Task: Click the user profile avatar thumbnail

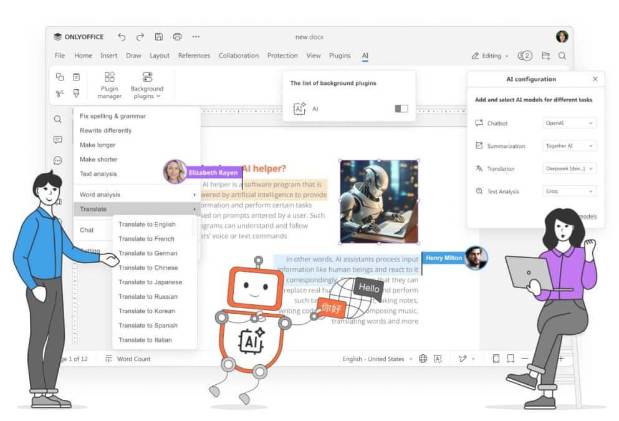Action: pyautogui.click(x=560, y=36)
